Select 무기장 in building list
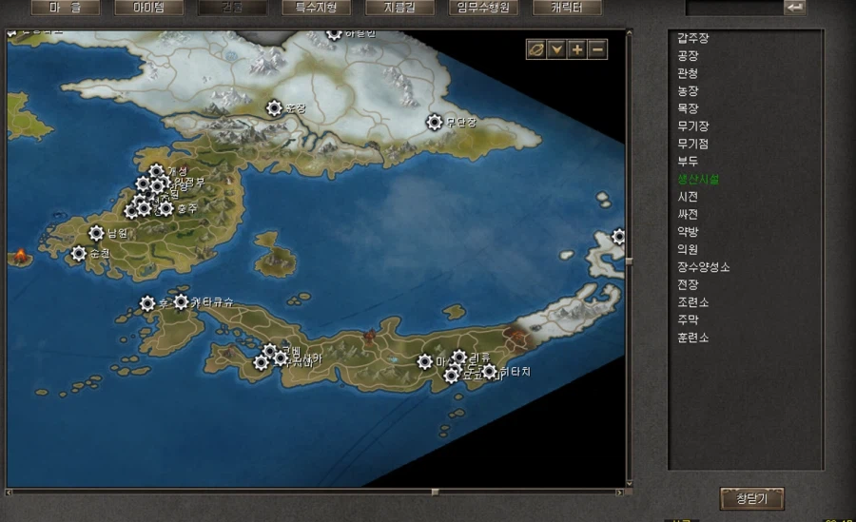Viewport: 856px width, 522px height. [693, 126]
